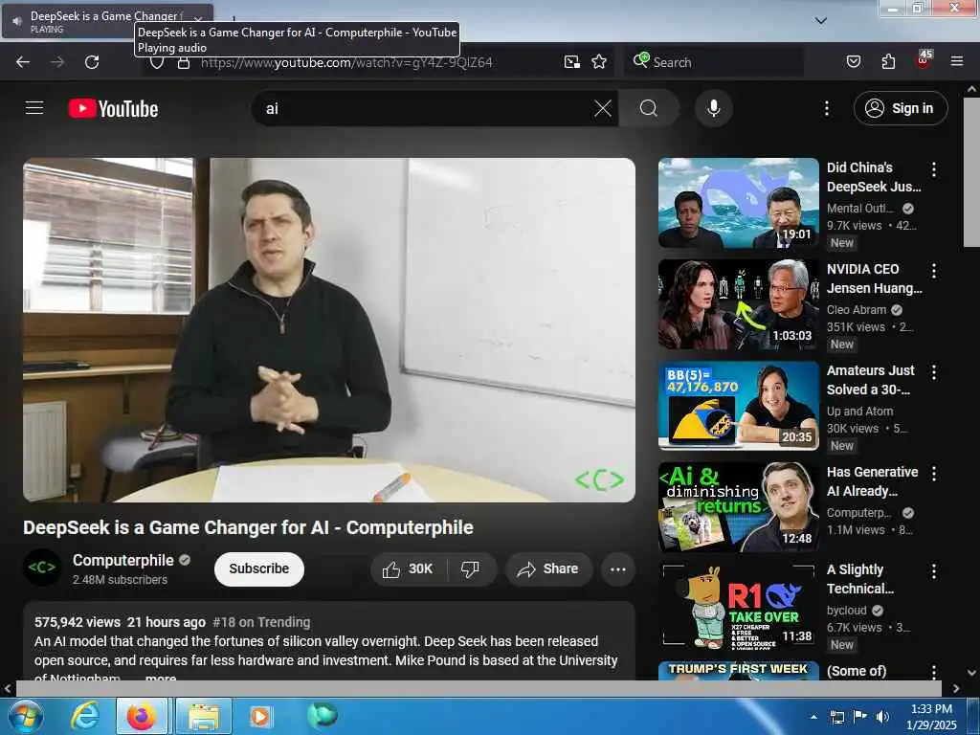Click #18 on Trending link

261,622
